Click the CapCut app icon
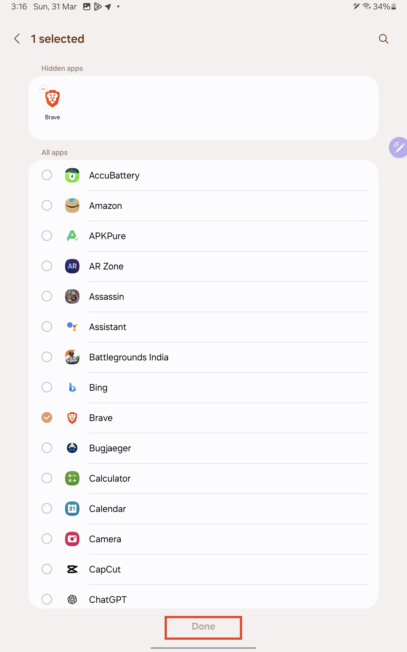The height and width of the screenshot is (652, 407). click(72, 569)
